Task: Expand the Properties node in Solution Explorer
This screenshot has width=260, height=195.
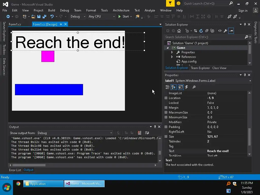Action: tap(172, 52)
